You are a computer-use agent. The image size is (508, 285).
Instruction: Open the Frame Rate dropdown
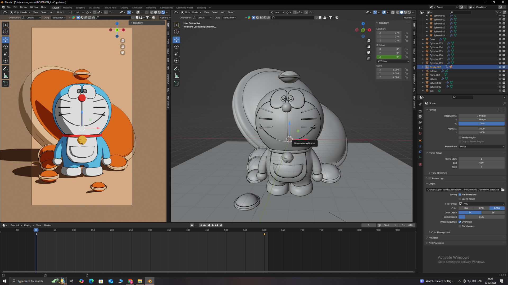[482, 146]
